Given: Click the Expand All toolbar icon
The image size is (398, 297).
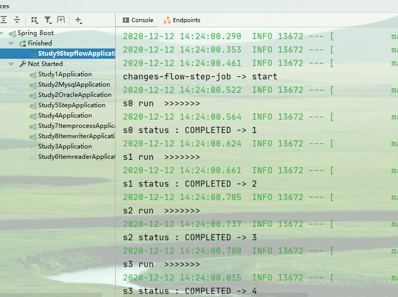Looking at the screenshot, I should tap(4, 20).
